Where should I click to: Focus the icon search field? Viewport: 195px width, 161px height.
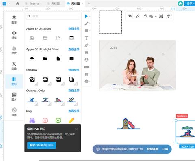(x=53, y=16)
